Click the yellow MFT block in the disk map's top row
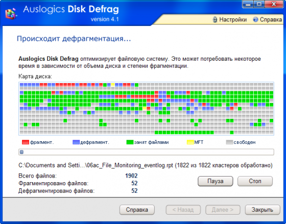The height and width of the screenshot is (224, 286). (x=113, y=85)
